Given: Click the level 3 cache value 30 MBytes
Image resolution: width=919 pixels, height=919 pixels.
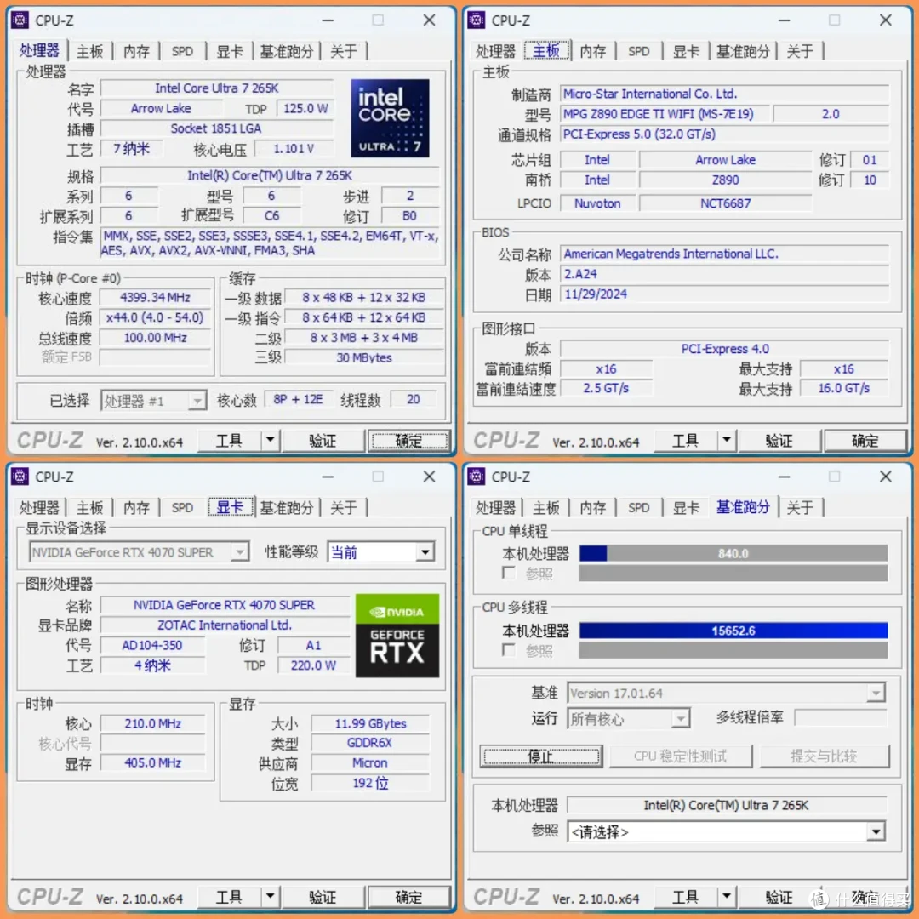Looking at the screenshot, I should pyautogui.click(x=364, y=357).
